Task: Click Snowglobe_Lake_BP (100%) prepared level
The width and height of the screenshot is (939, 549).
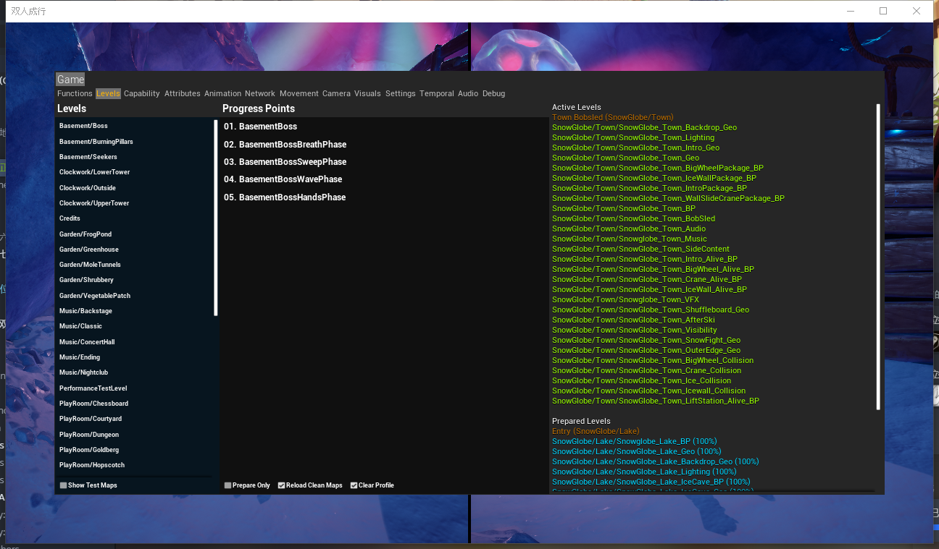Action: (635, 441)
